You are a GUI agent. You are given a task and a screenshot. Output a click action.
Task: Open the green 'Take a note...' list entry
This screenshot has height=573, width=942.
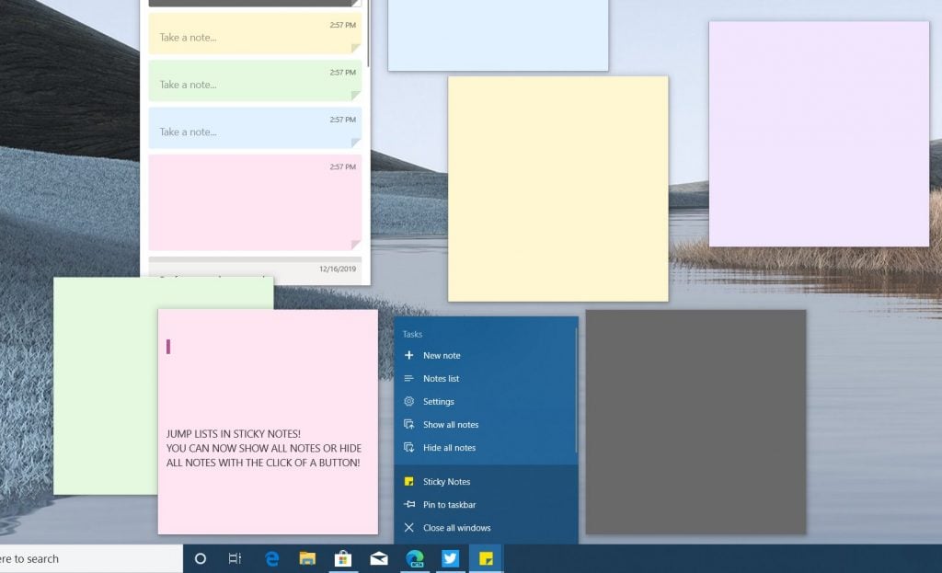pos(254,82)
